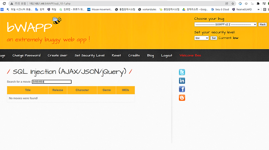Open the Blogger icon link

tap(182, 98)
